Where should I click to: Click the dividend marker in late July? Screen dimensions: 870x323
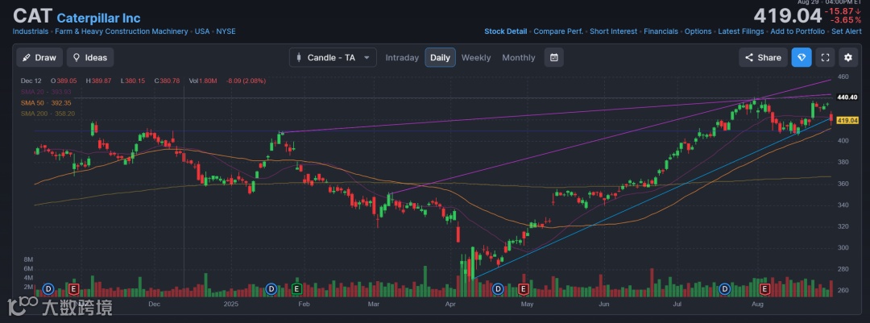(725, 288)
